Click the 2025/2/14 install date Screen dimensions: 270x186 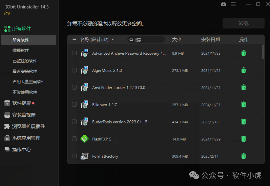coord(210,157)
